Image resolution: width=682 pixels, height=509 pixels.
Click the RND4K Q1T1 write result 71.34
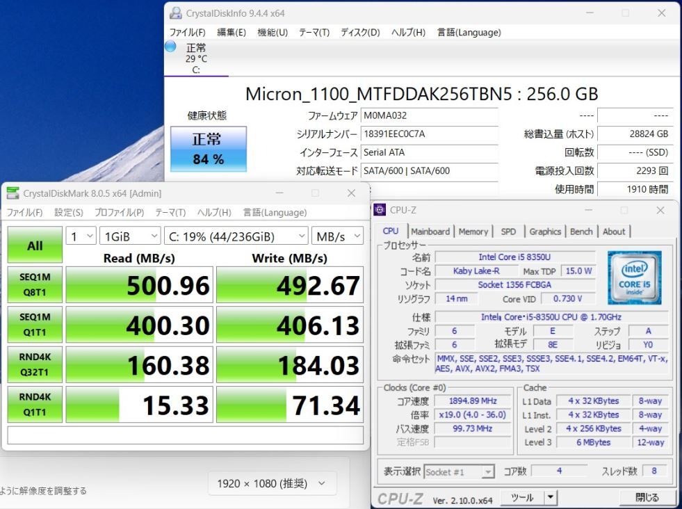[x=290, y=405]
